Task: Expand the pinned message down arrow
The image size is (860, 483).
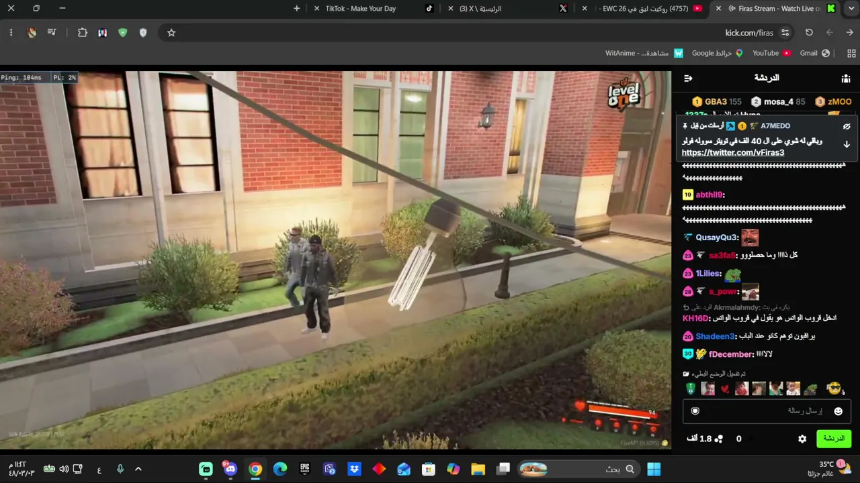Action: pyautogui.click(x=847, y=144)
